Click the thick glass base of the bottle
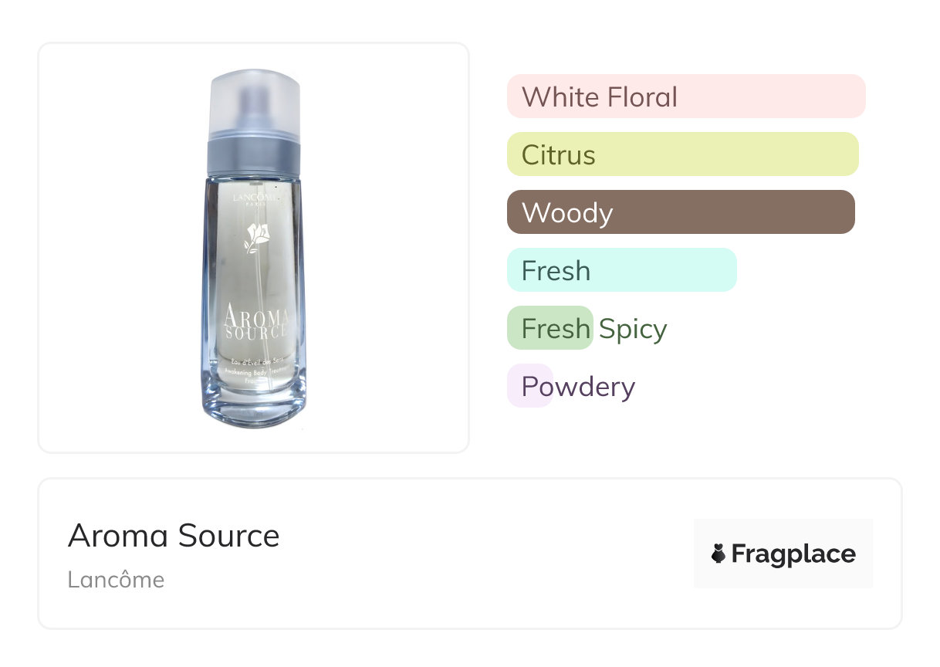Image resolution: width=940 pixels, height=667 pixels. [x=255, y=409]
